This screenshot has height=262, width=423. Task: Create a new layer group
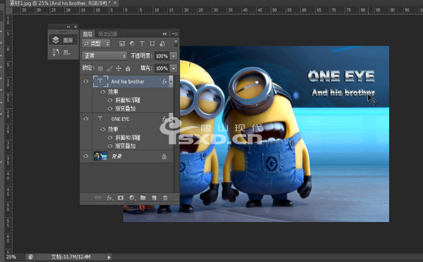(x=143, y=198)
